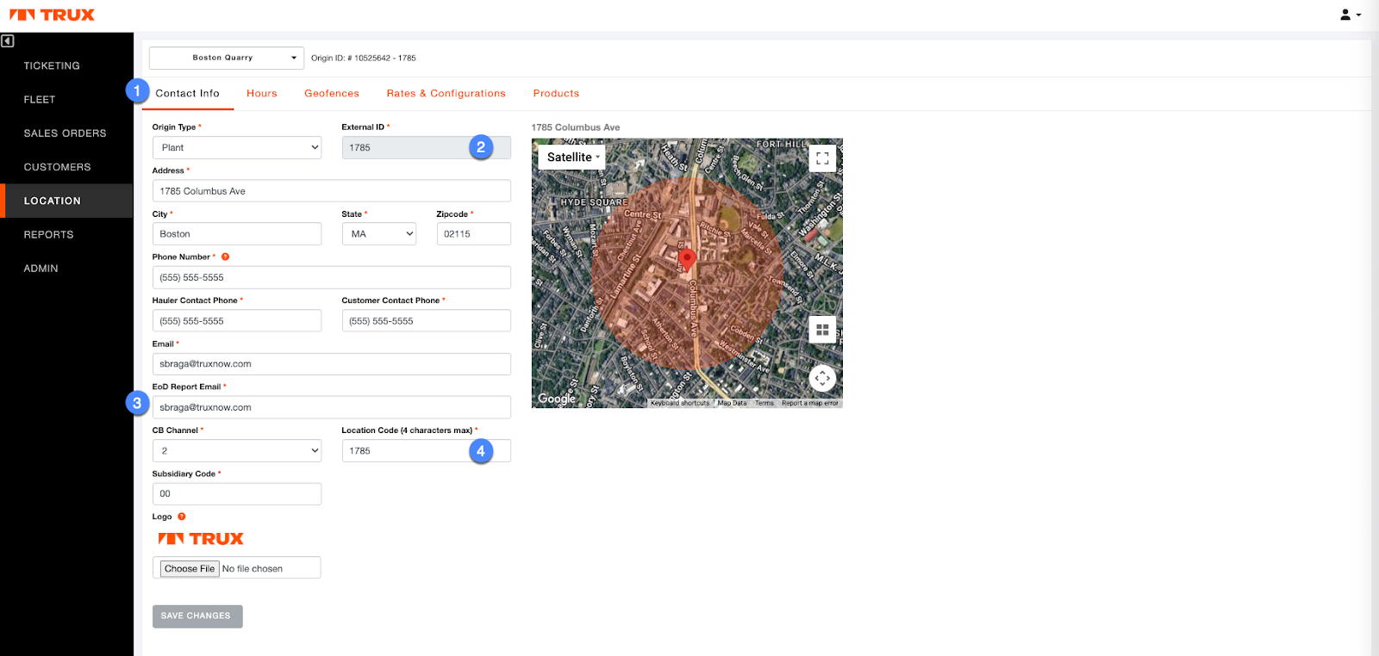This screenshot has width=1379, height=656.
Task: Open the Satellite map type menu
Action: [572, 158]
